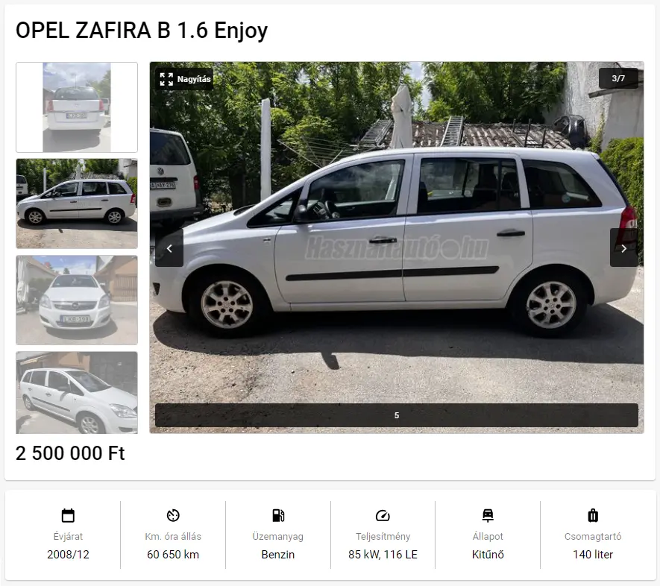Select the side view car thumbnail

pyautogui.click(x=77, y=204)
